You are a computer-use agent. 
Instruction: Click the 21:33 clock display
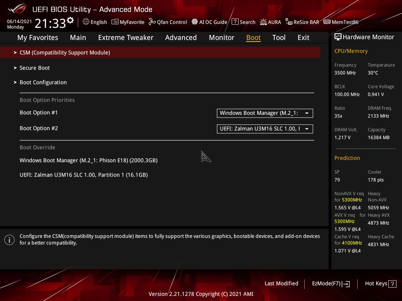(x=50, y=23)
